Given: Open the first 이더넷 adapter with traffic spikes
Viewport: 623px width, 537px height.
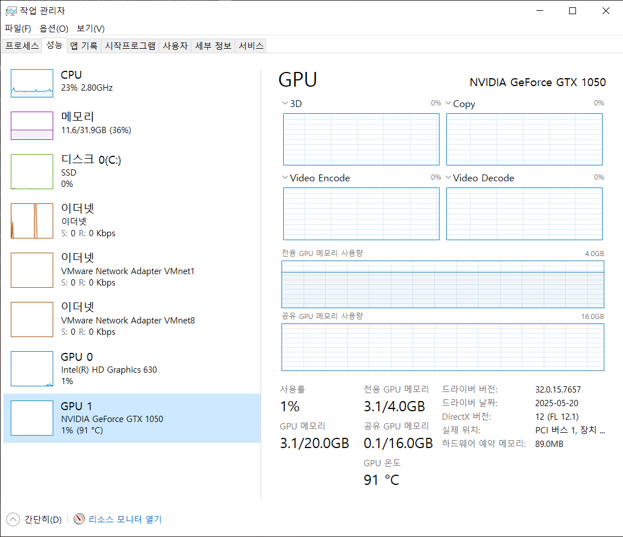Looking at the screenshot, I should (x=132, y=220).
